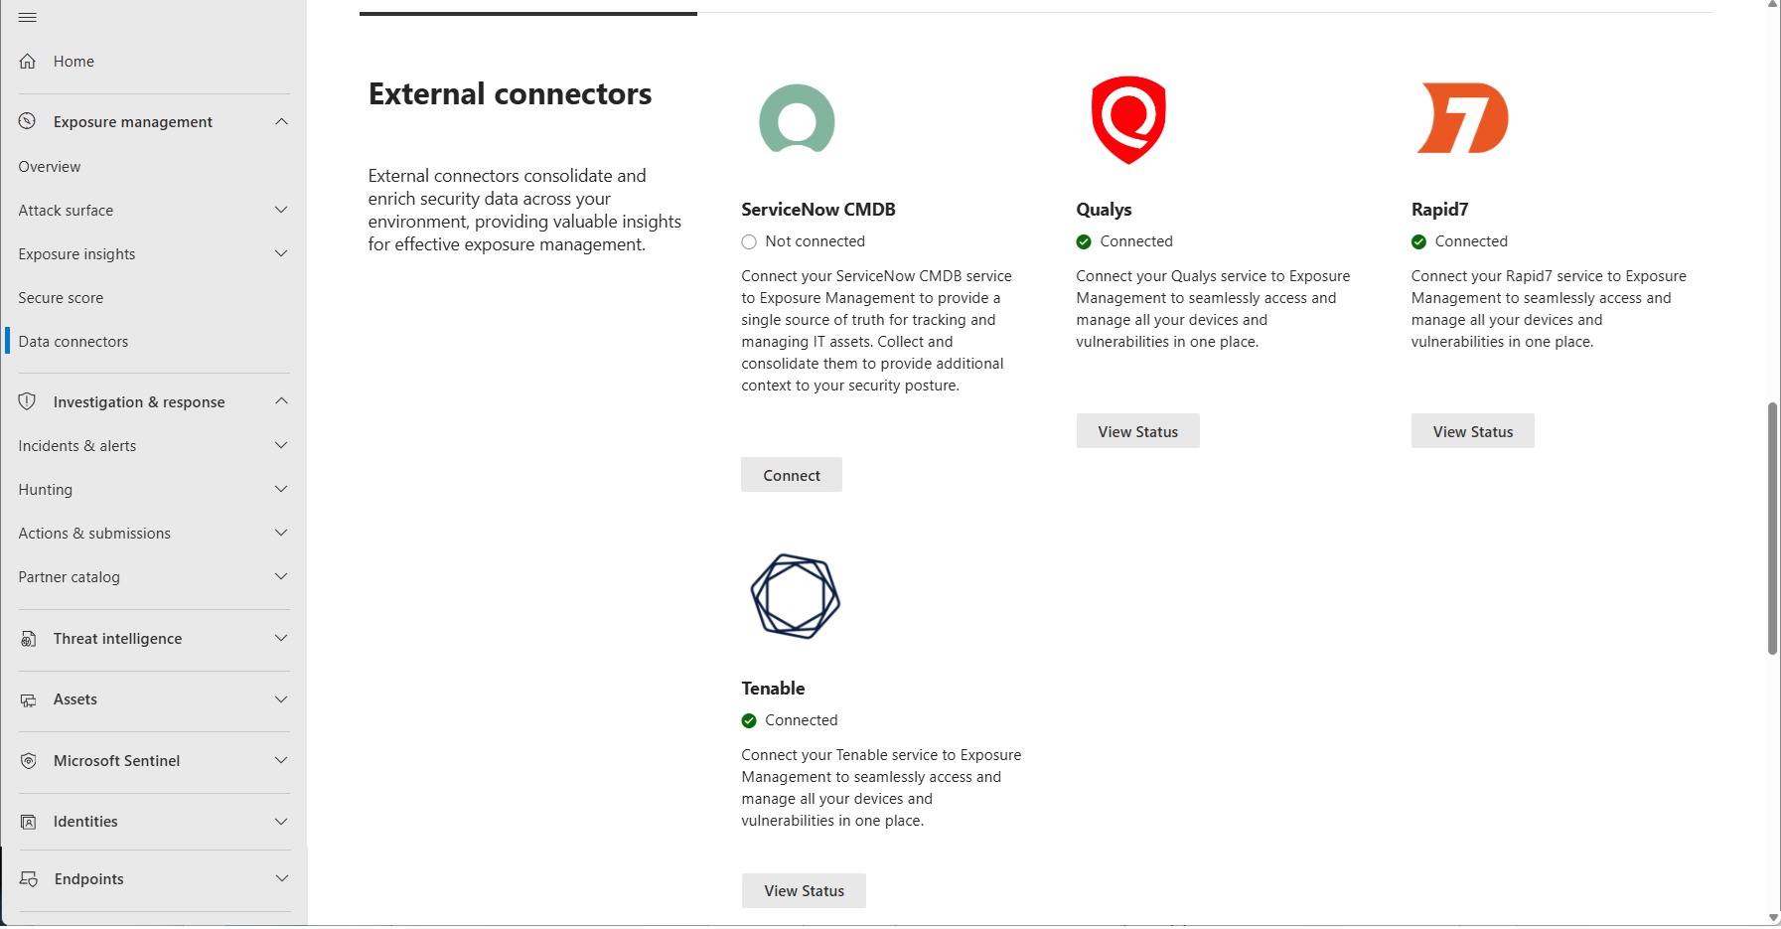Expand the Assets menu chevron

281,699
